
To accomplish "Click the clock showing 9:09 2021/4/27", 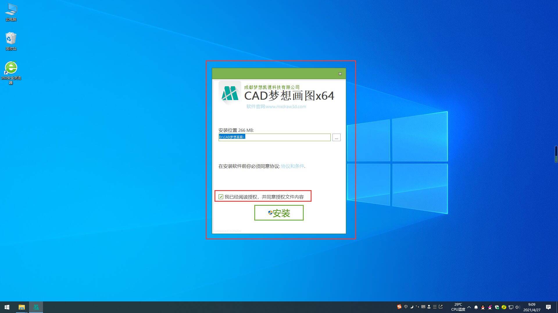I will [532, 307].
